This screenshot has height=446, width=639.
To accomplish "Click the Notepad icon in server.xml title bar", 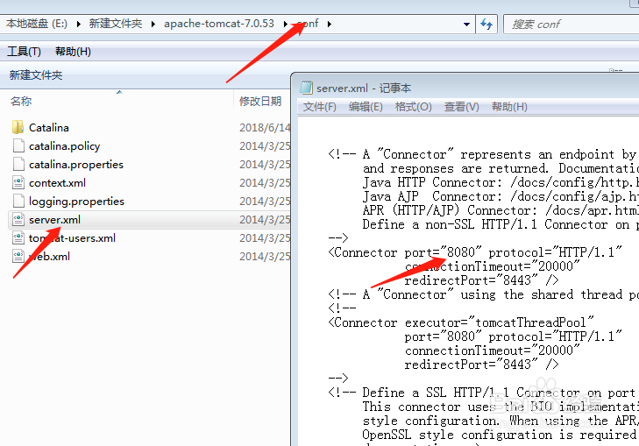I will [306, 88].
